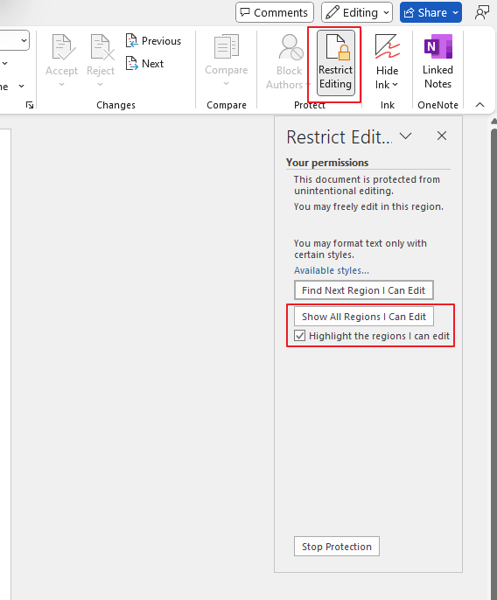This screenshot has width=497, height=600.
Task: Go to Previous change
Action: click(153, 41)
